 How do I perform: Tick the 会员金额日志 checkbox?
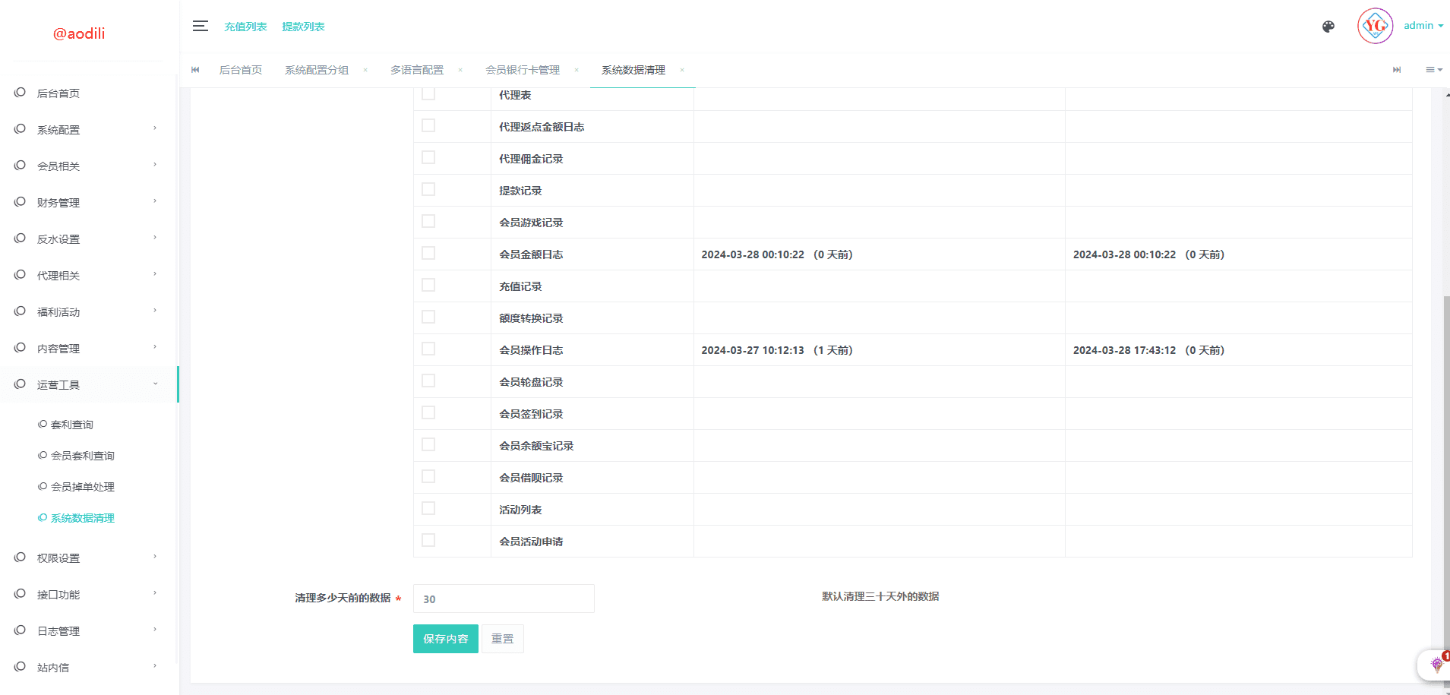pyautogui.click(x=428, y=254)
